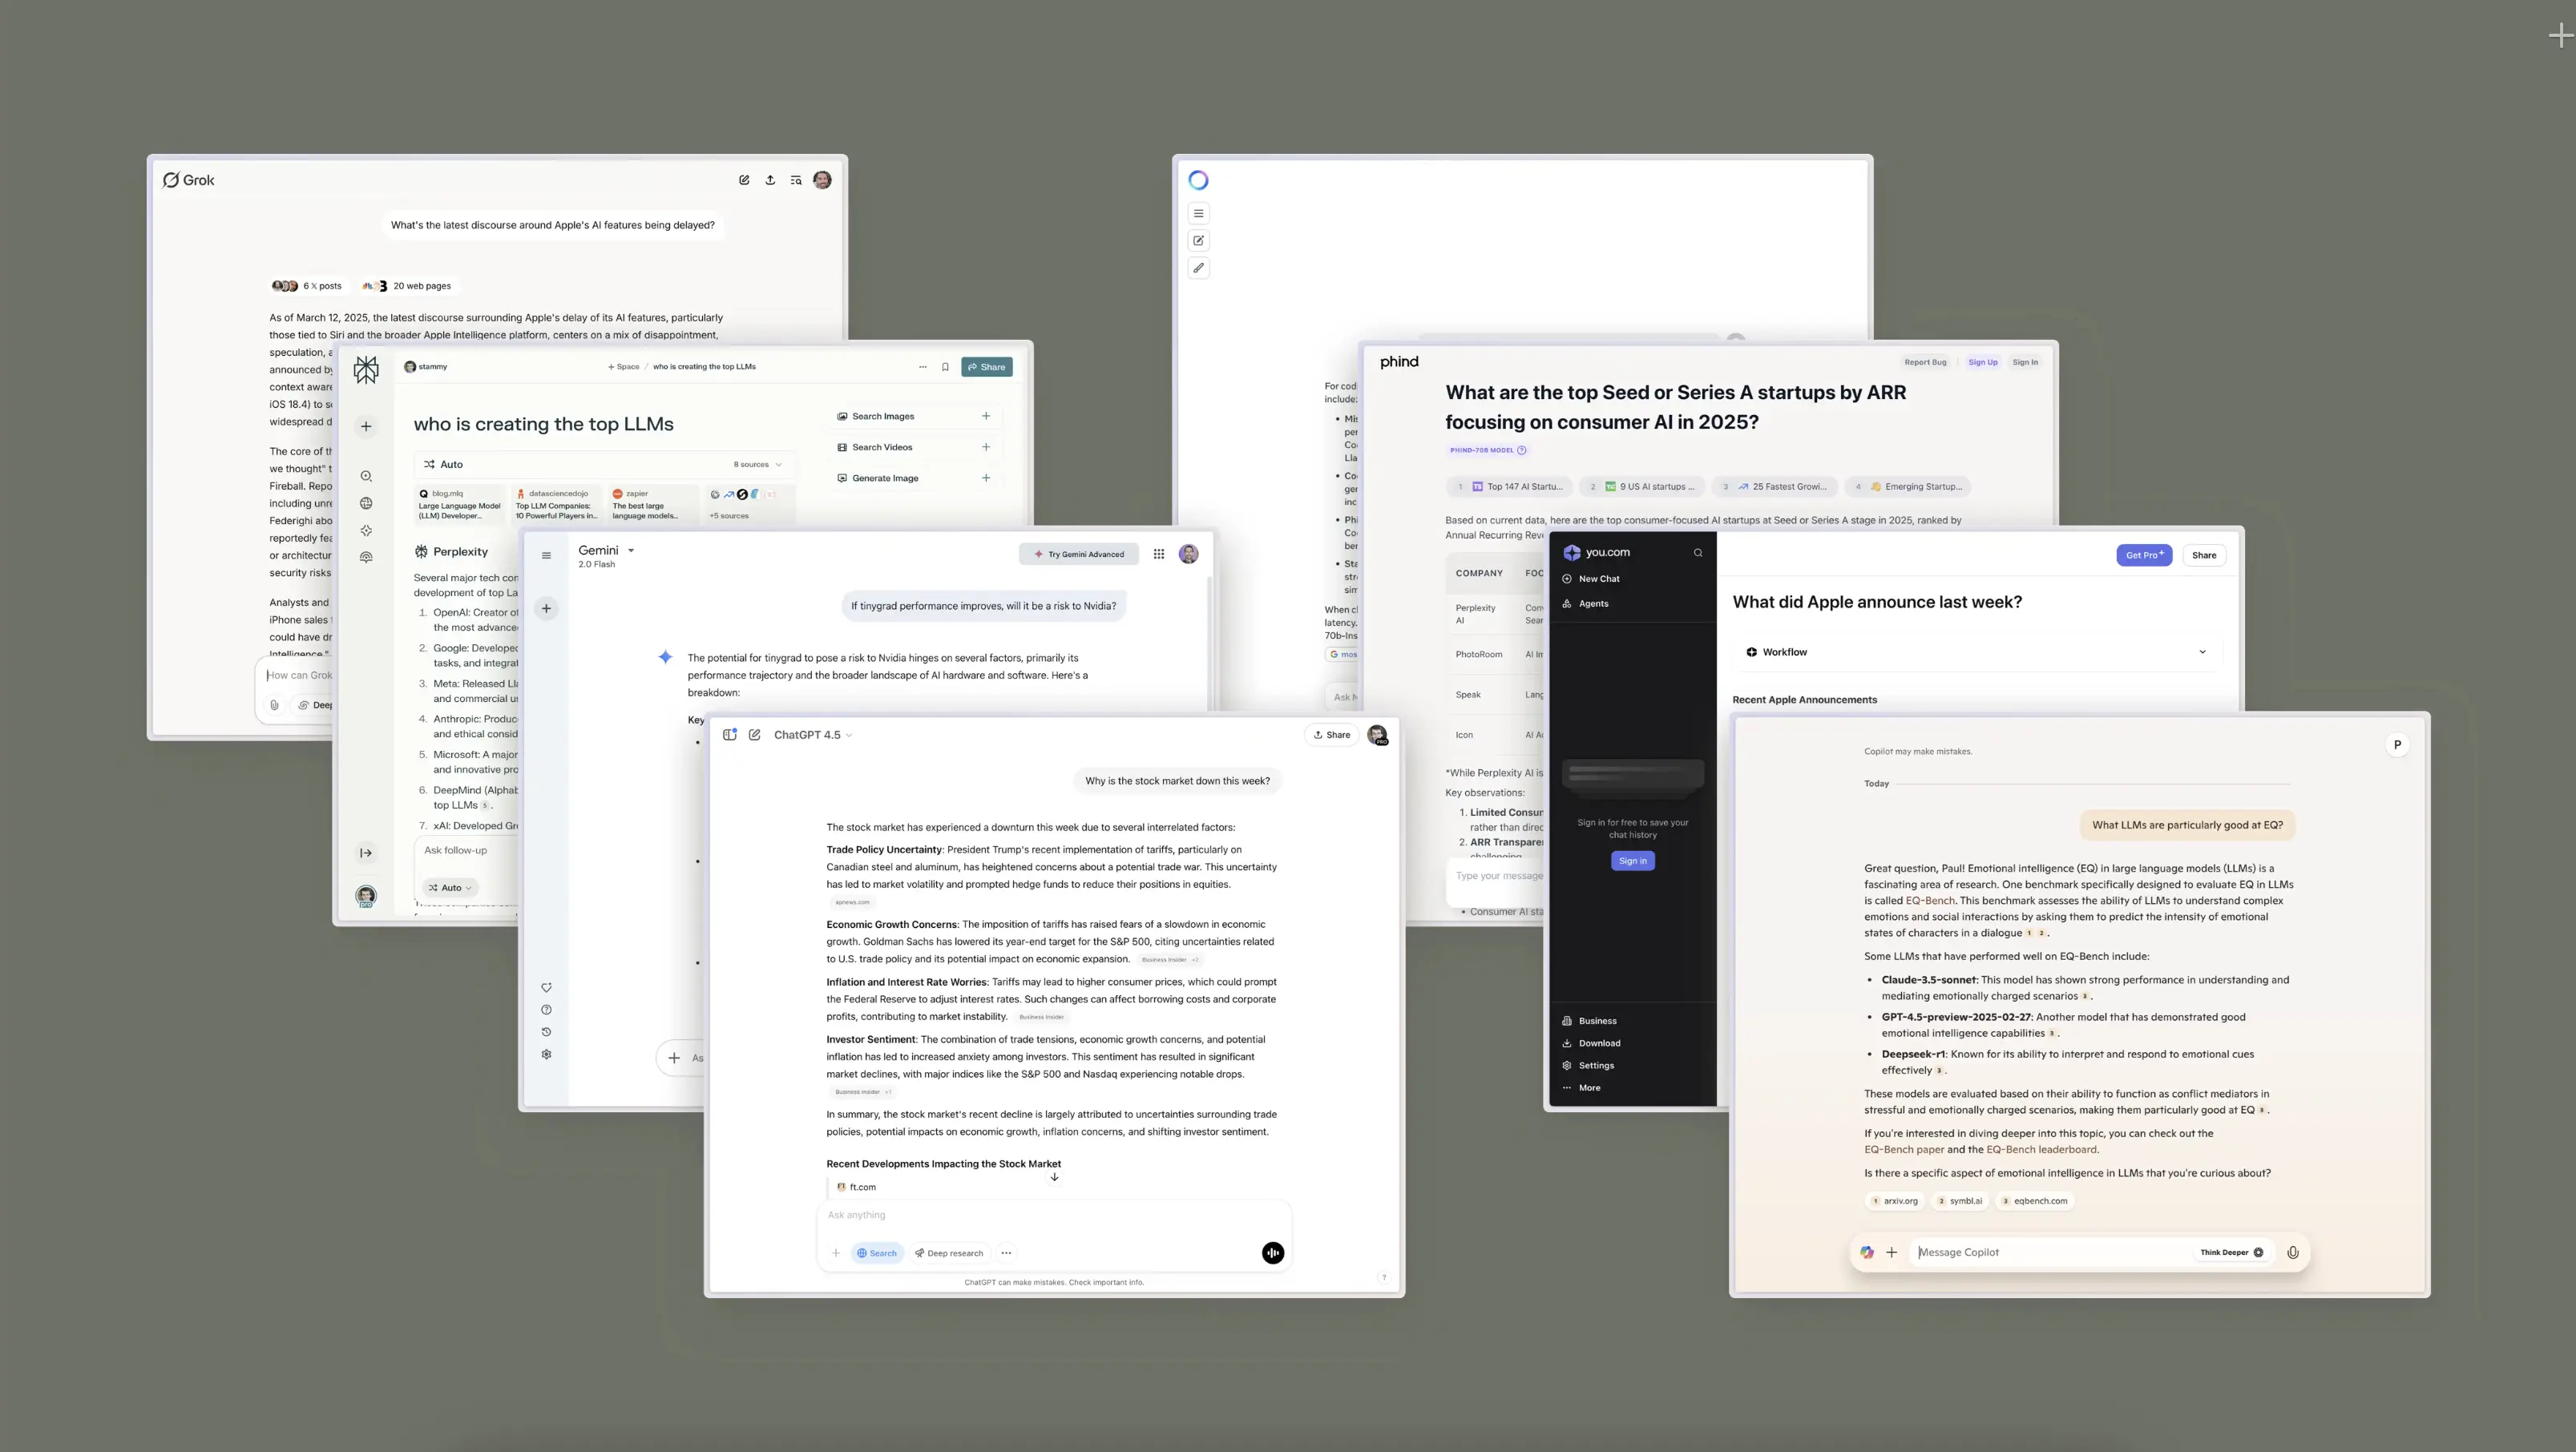The width and height of the screenshot is (2576, 1452).
Task: Click the search icon in you.com sidebar
Action: (x=1697, y=553)
